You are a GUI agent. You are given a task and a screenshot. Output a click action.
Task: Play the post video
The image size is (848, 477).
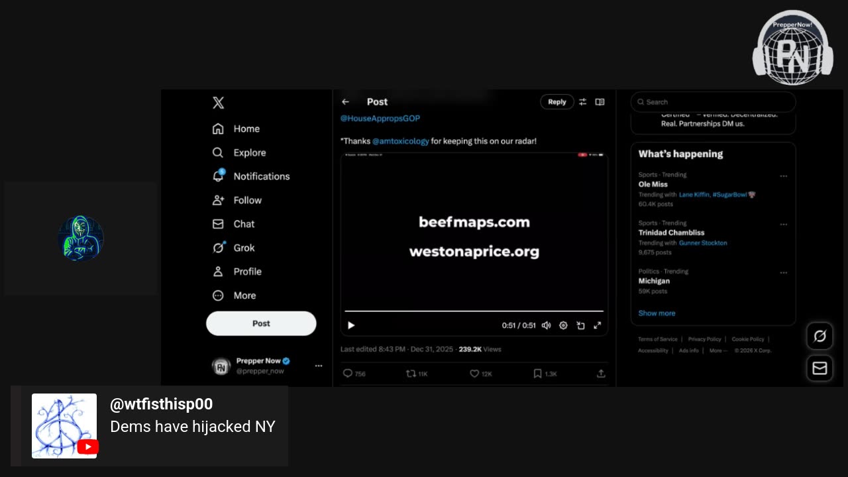click(351, 325)
